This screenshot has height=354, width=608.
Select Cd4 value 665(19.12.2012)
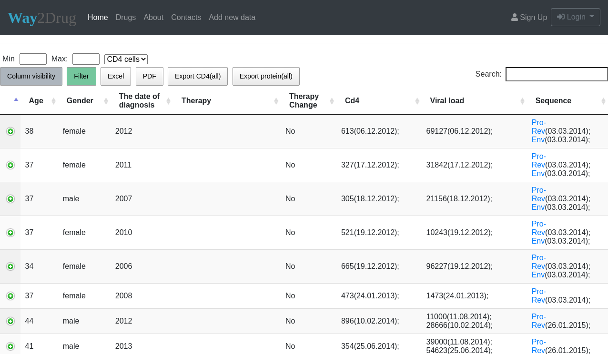coord(370,266)
